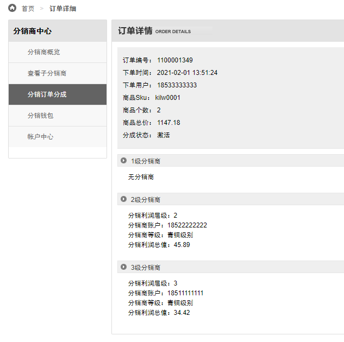Click distributor account 18522222222
The image size is (344, 342).
[187, 225]
